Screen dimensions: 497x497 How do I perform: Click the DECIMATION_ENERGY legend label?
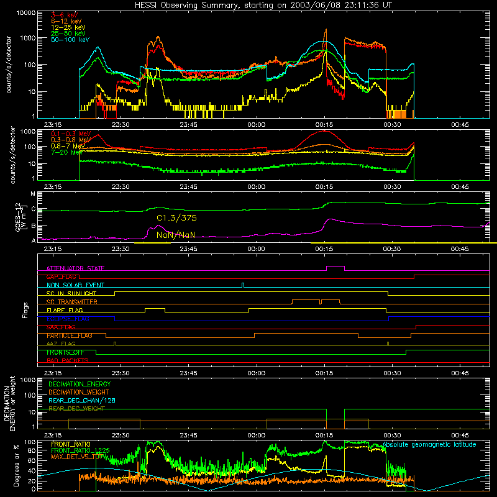point(80,384)
